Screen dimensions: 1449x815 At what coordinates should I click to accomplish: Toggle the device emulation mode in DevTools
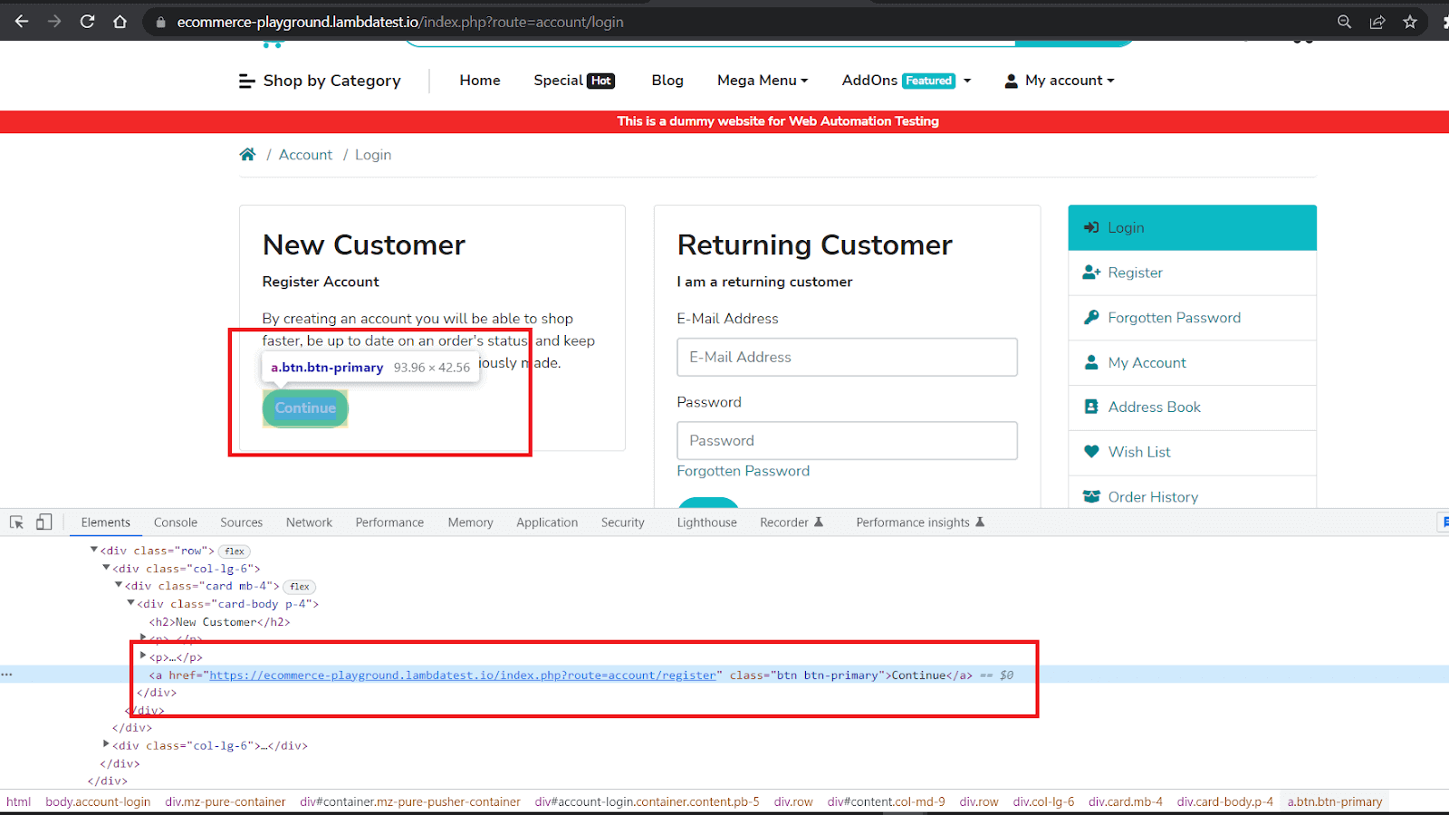click(x=43, y=523)
